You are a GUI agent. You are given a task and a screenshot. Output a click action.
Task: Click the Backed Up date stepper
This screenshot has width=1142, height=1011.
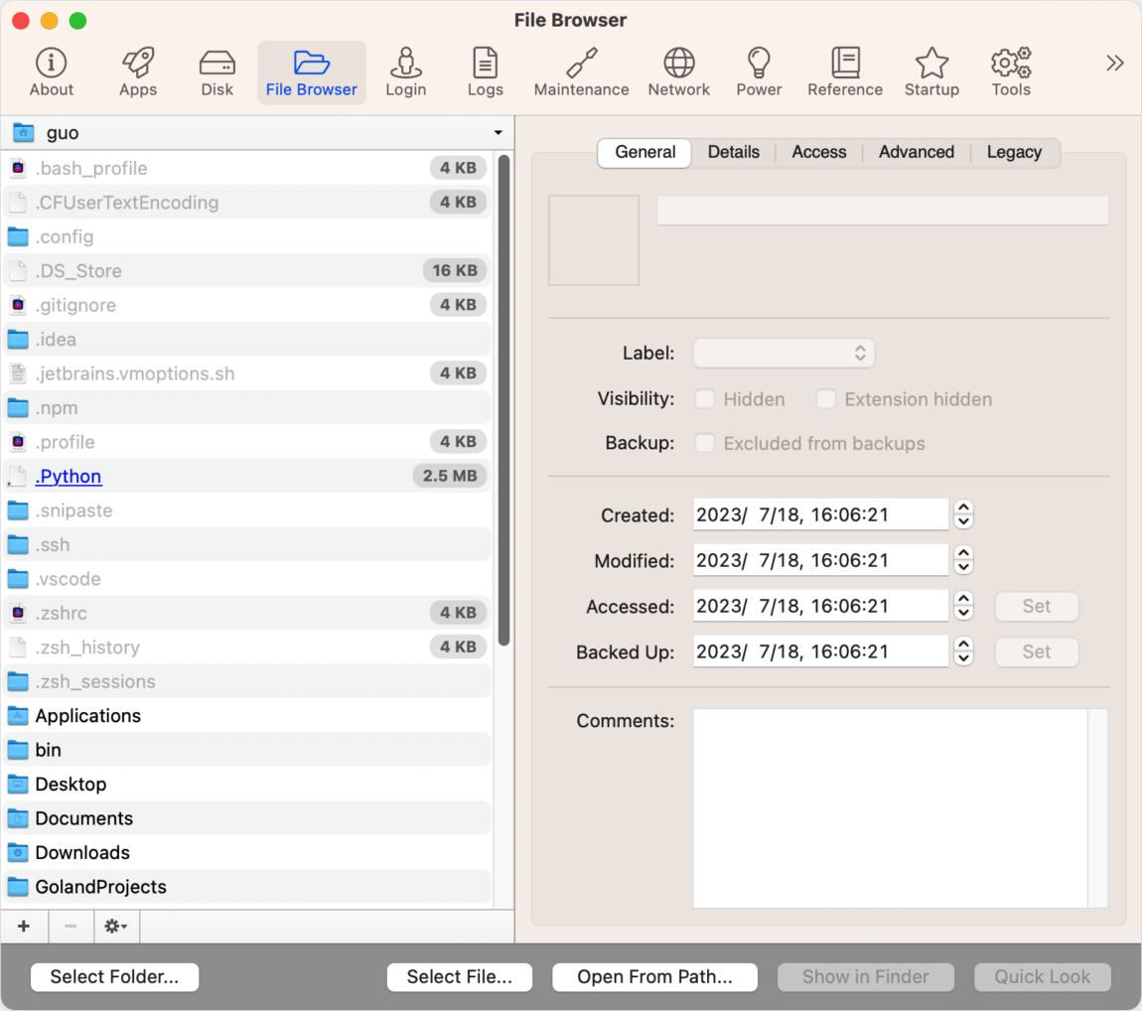click(x=963, y=651)
